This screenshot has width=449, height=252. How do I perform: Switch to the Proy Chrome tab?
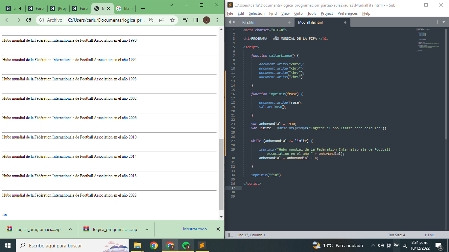pos(59,9)
